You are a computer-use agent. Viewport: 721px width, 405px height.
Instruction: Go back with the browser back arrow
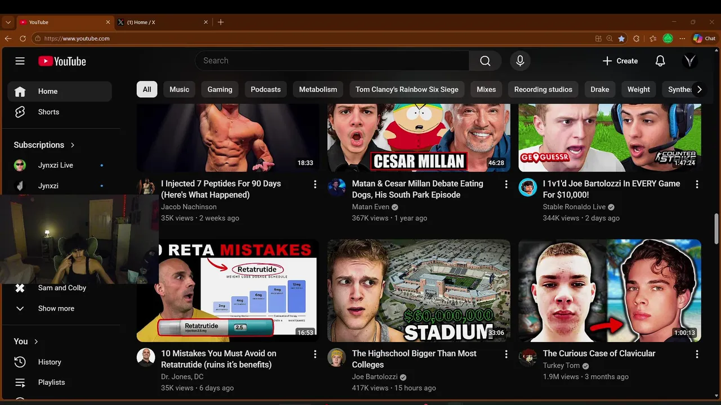8,38
